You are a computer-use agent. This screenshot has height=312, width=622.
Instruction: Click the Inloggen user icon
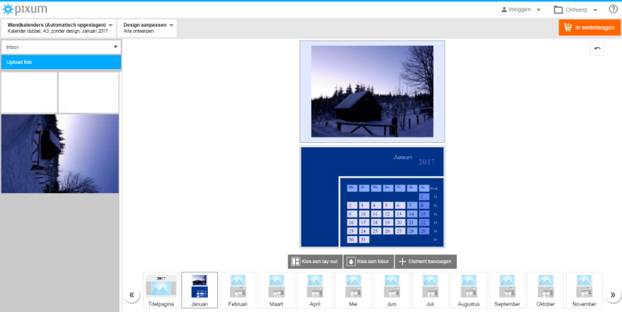(x=504, y=9)
